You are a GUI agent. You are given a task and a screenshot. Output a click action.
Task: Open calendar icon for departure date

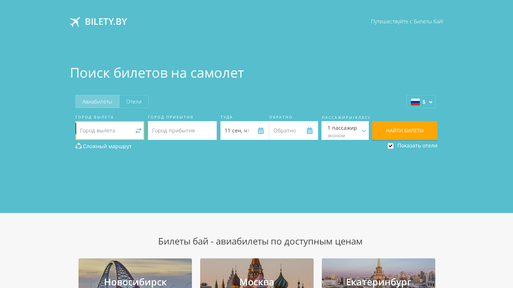coord(261,130)
